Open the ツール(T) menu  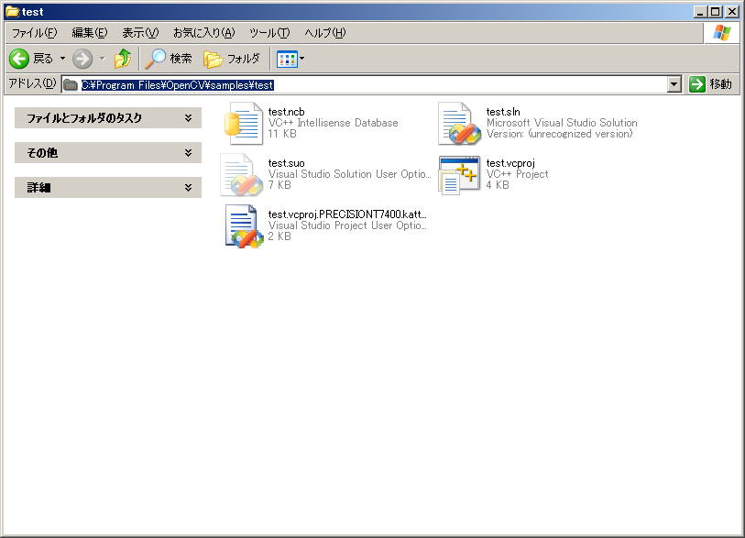269,33
